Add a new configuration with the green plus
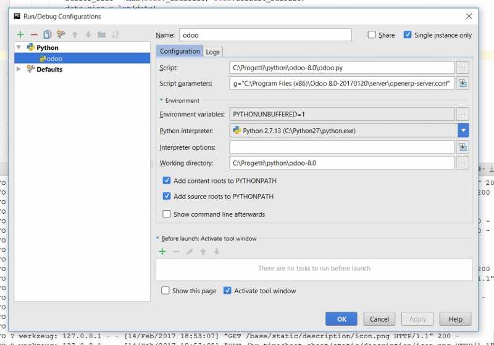Screen dimensions: 494x345 pyautogui.click(x=20, y=34)
